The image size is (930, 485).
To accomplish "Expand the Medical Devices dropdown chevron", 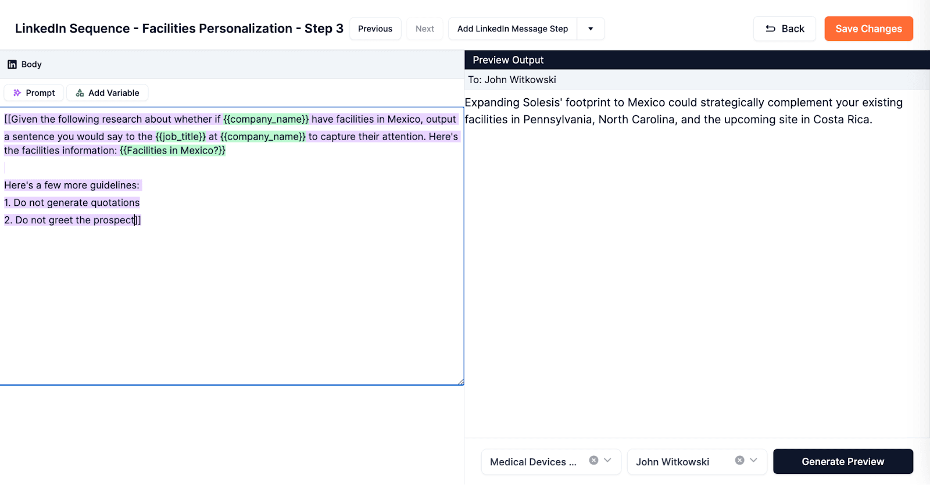I will click(608, 461).
